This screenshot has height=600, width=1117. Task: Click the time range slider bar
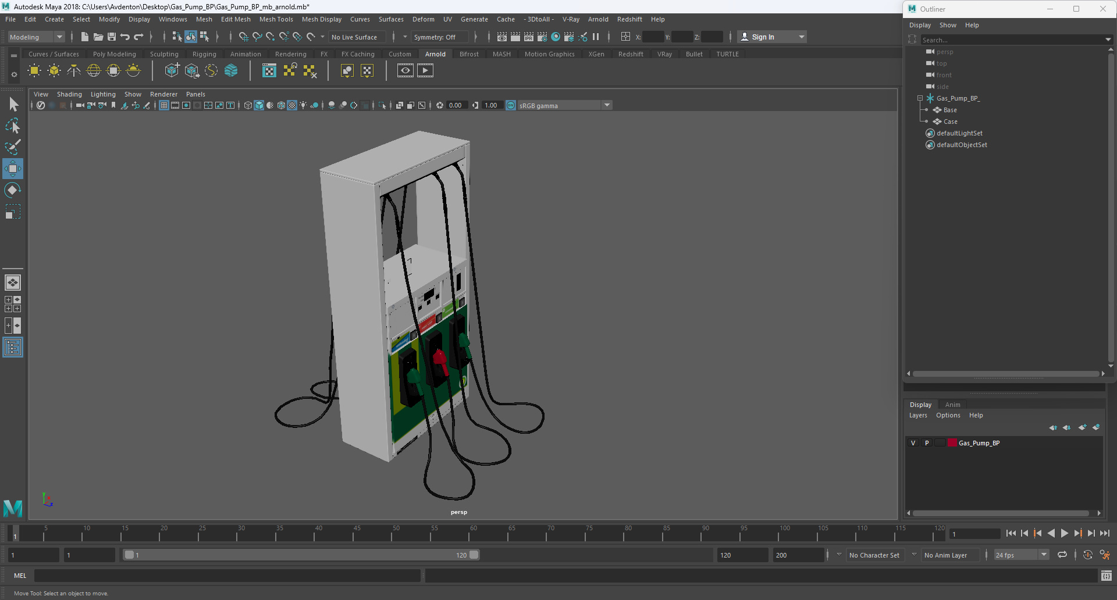(x=301, y=555)
